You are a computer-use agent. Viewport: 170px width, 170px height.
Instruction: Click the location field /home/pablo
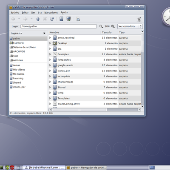tap(59, 26)
